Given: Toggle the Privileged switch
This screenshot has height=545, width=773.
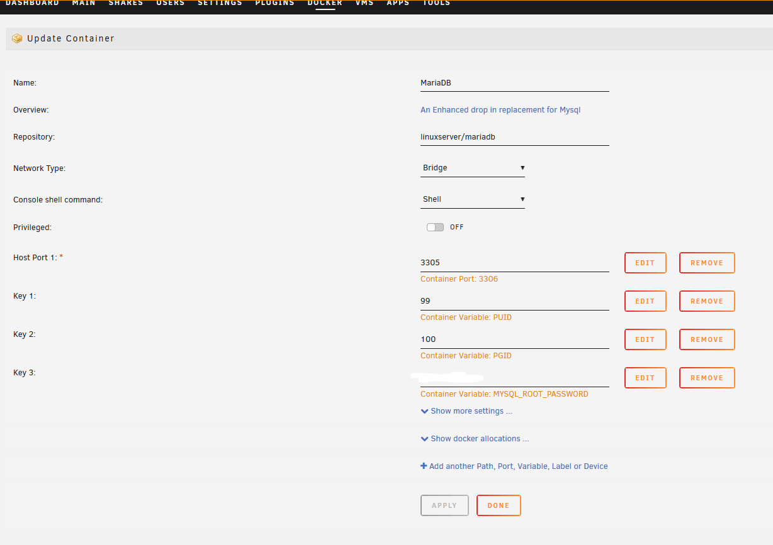Looking at the screenshot, I should pyautogui.click(x=435, y=227).
